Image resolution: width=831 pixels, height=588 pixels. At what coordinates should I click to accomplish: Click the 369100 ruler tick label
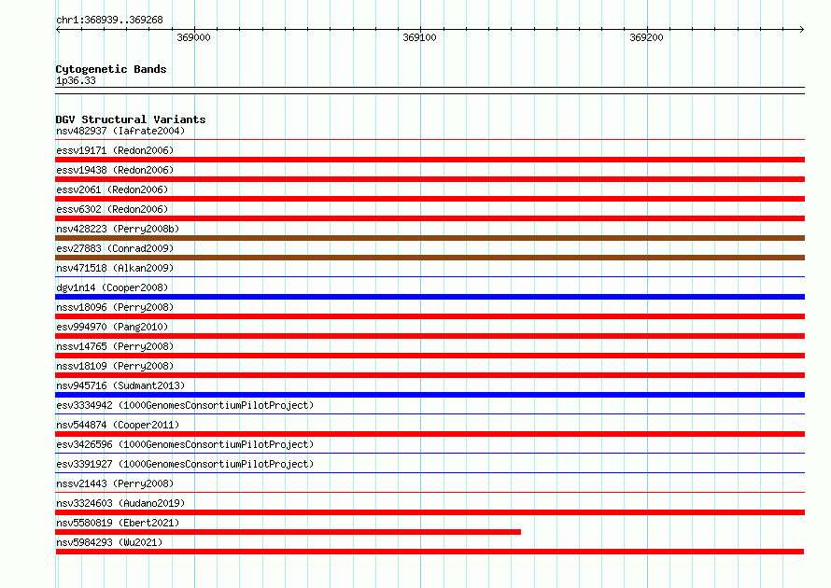point(419,37)
